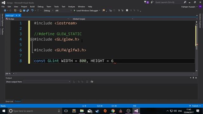Click the Decrease Indent toolbar icon
Screen dimensions: 203x114
pyautogui.click(x=119, y=10)
